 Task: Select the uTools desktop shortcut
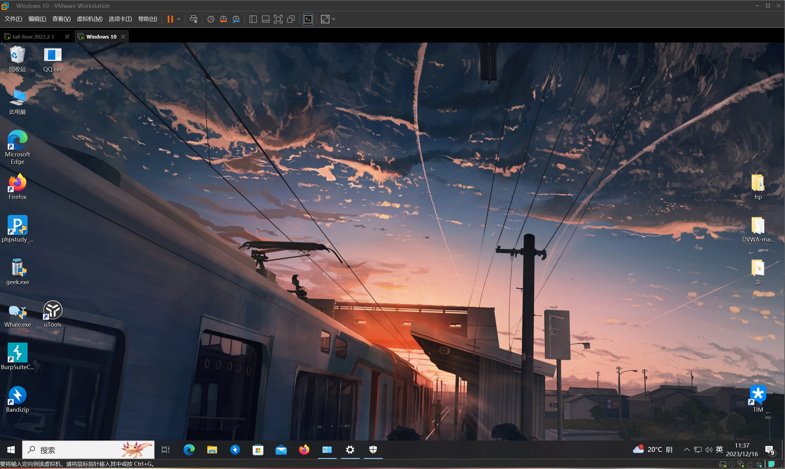[52, 314]
